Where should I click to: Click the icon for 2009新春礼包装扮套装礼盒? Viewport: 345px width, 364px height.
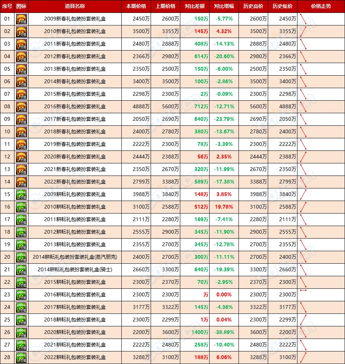[21, 19]
